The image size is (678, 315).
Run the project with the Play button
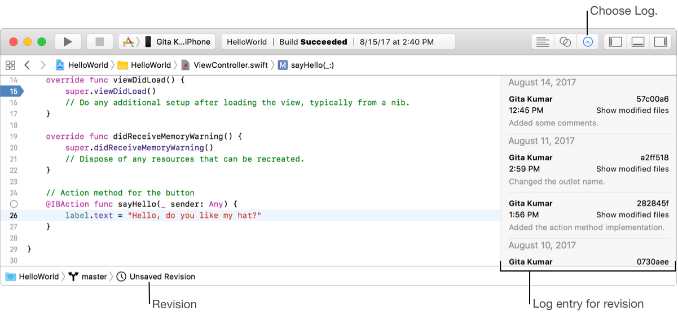pos(68,42)
